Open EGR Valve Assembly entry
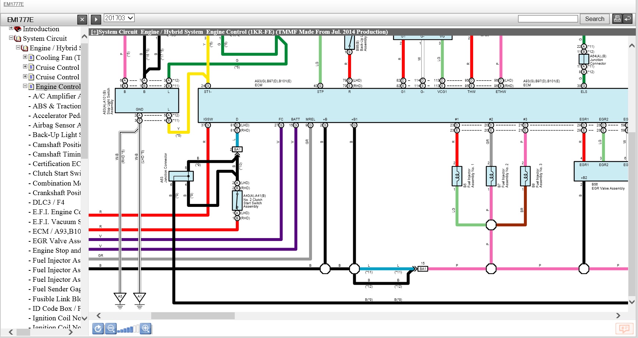638x338 pixels. click(57, 241)
